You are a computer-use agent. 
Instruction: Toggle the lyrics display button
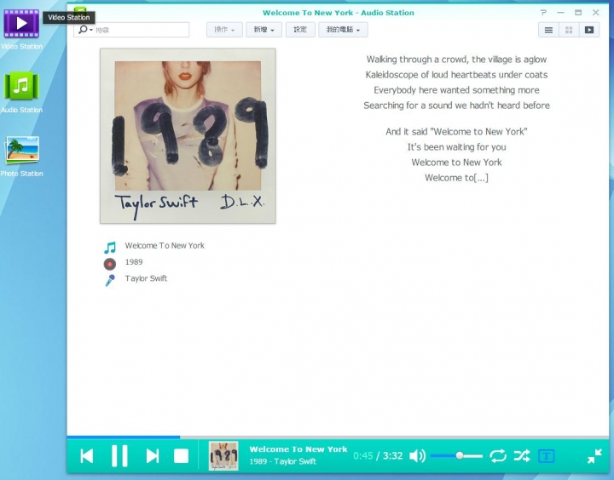(x=547, y=456)
